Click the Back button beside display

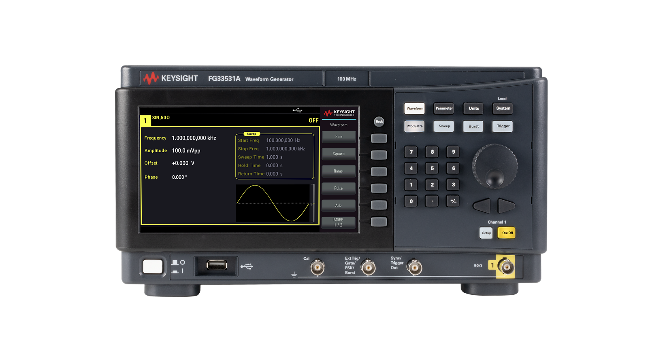(379, 121)
